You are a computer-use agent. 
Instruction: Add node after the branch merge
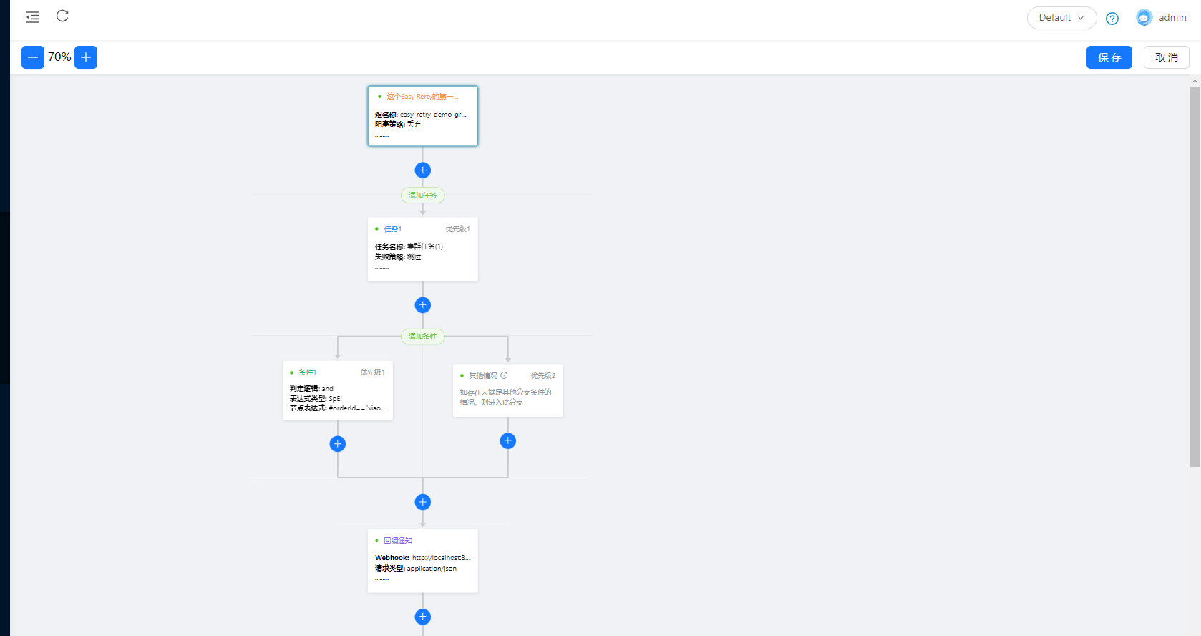[x=423, y=502]
